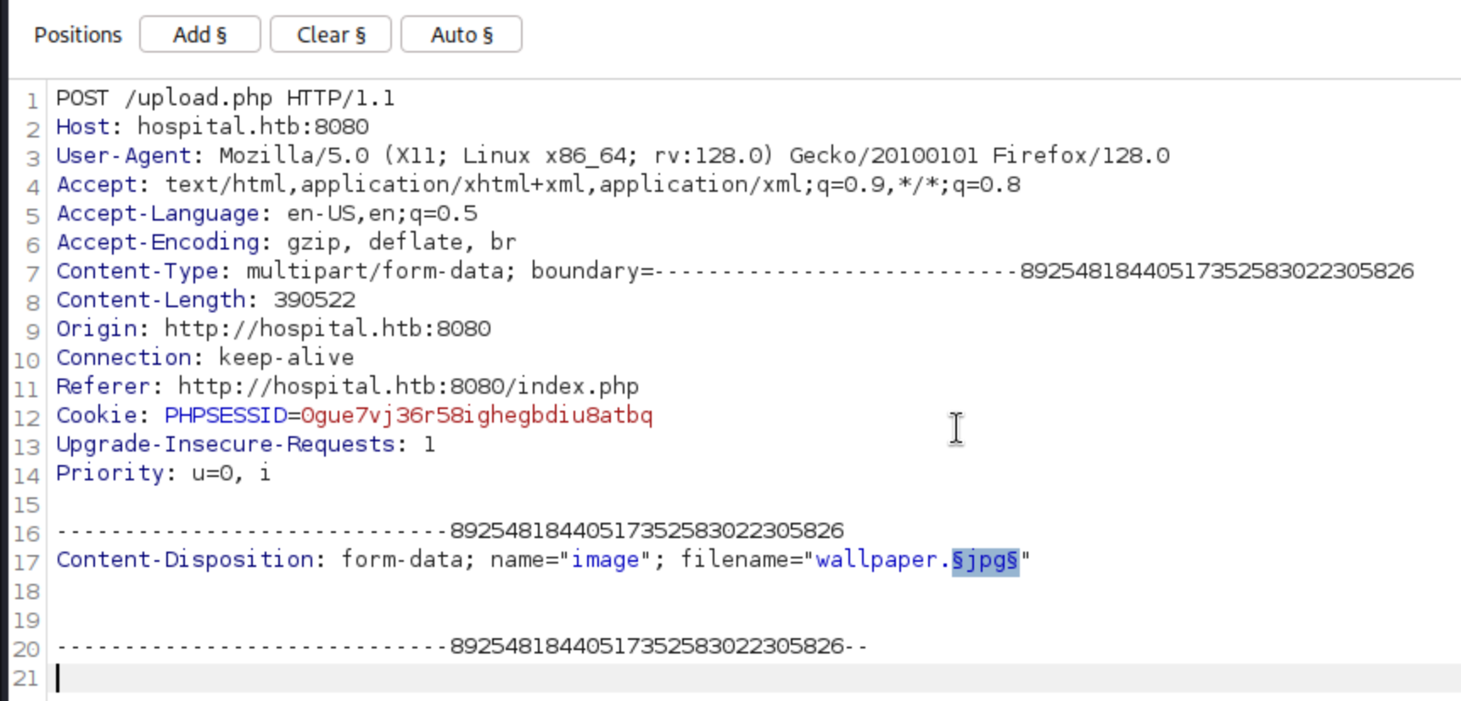Screen dimensions: 1461x701
Task: Place cursor in POST /upload.php request line
Action: [x=225, y=98]
